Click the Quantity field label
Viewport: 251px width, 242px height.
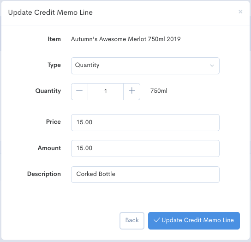(48, 91)
